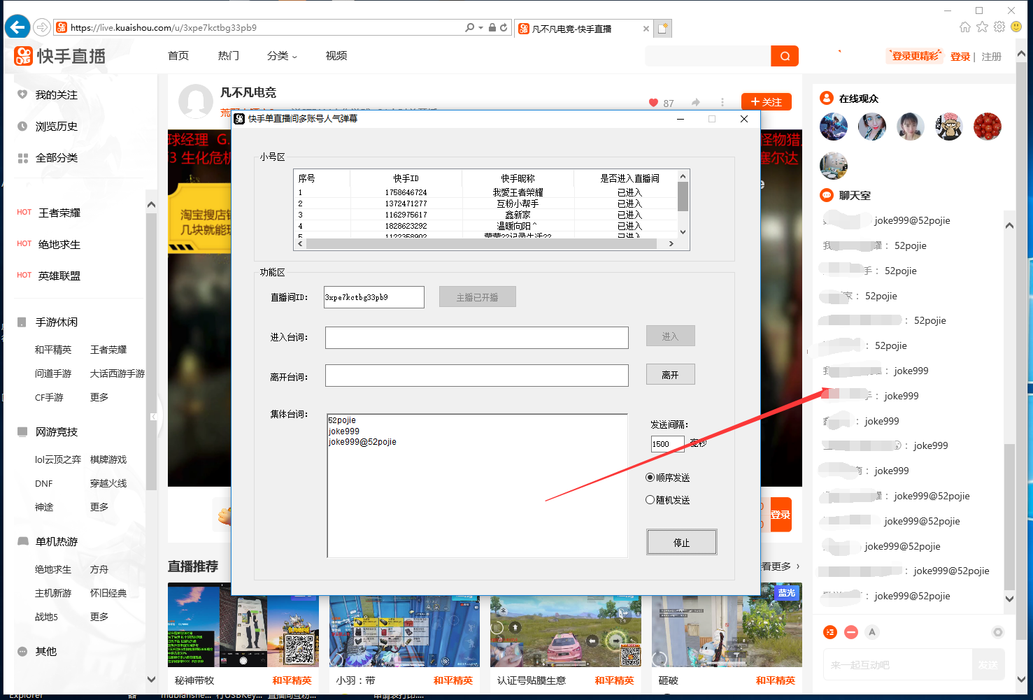Viewport: 1033px width, 700px height.
Task: Click the red berries viewer avatar
Action: pyautogui.click(x=988, y=127)
